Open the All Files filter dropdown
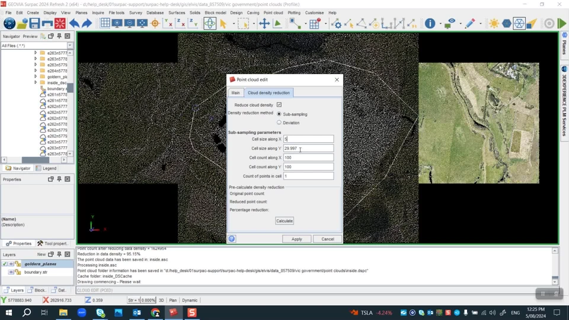The image size is (569, 320). (70, 46)
